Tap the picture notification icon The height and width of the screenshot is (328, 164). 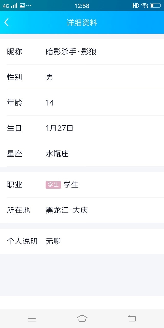pos(22,5)
